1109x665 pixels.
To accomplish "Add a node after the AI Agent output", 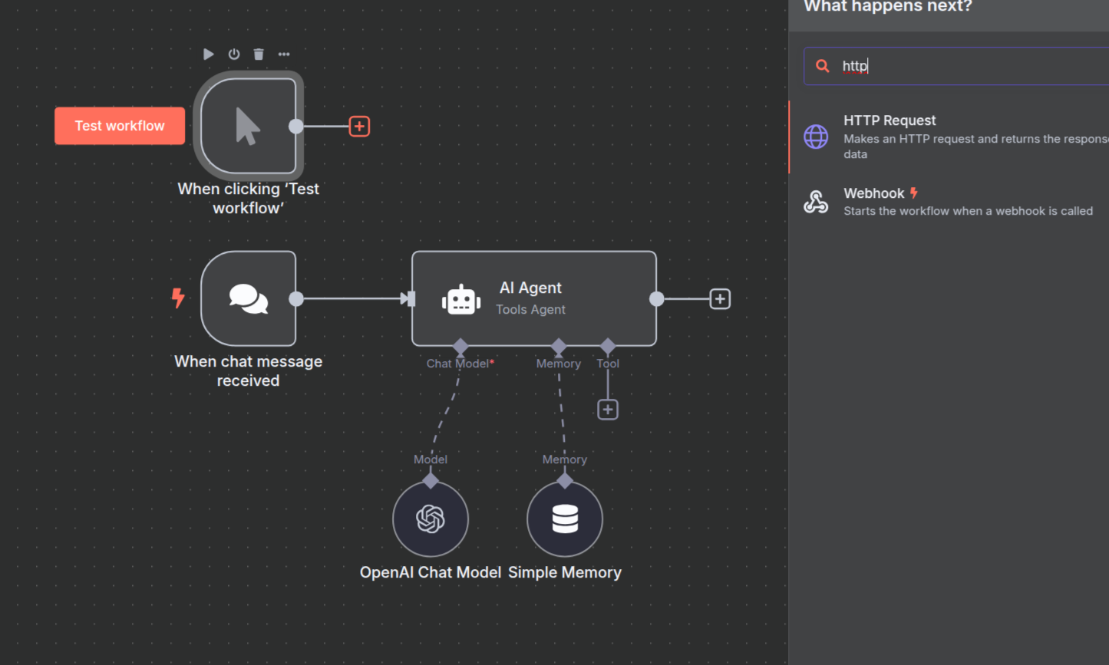I will coord(720,299).
